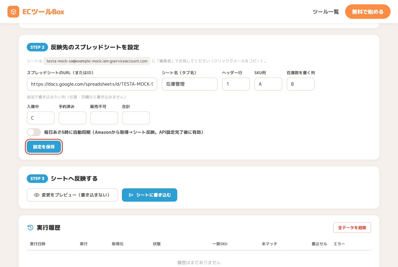398x267 pixels.
Task: Click the シート名（タブ名） field containing 在庫管理
Action: pyautogui.click(x=190, y=84)
